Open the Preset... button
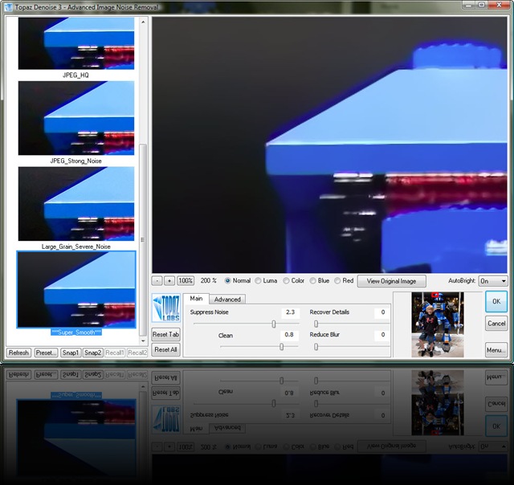514x485 pixels. [x=46, y=353]
